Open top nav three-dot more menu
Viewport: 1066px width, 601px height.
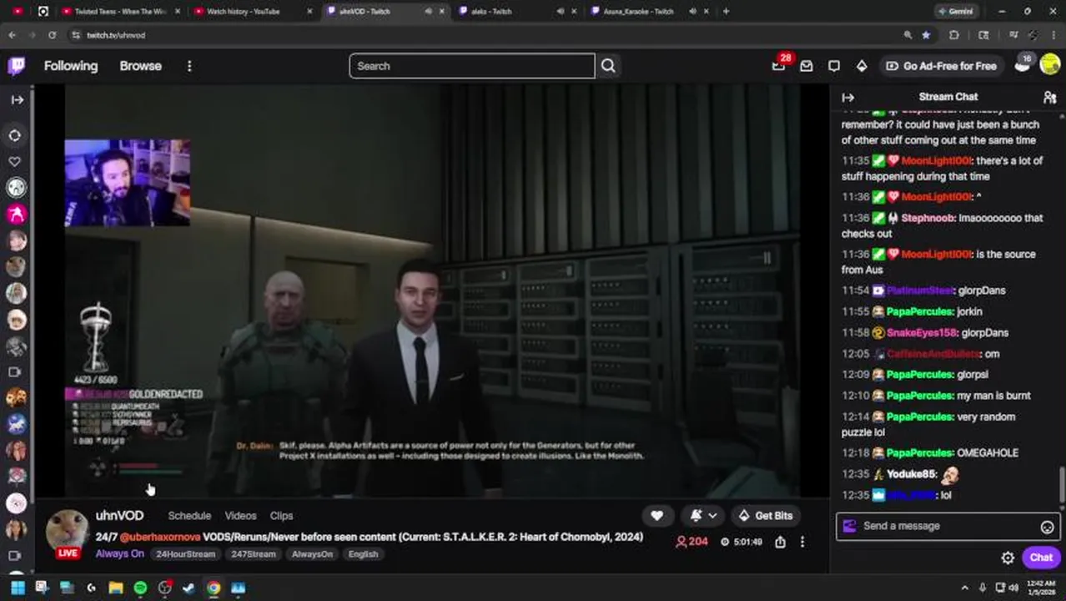189,66
